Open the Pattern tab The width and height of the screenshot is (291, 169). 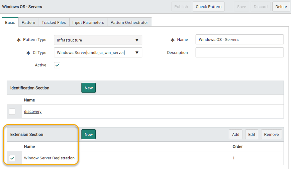coord(28,22)
